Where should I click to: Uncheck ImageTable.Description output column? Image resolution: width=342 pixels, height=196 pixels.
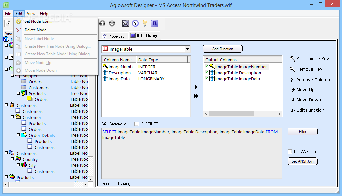point(207,72)
